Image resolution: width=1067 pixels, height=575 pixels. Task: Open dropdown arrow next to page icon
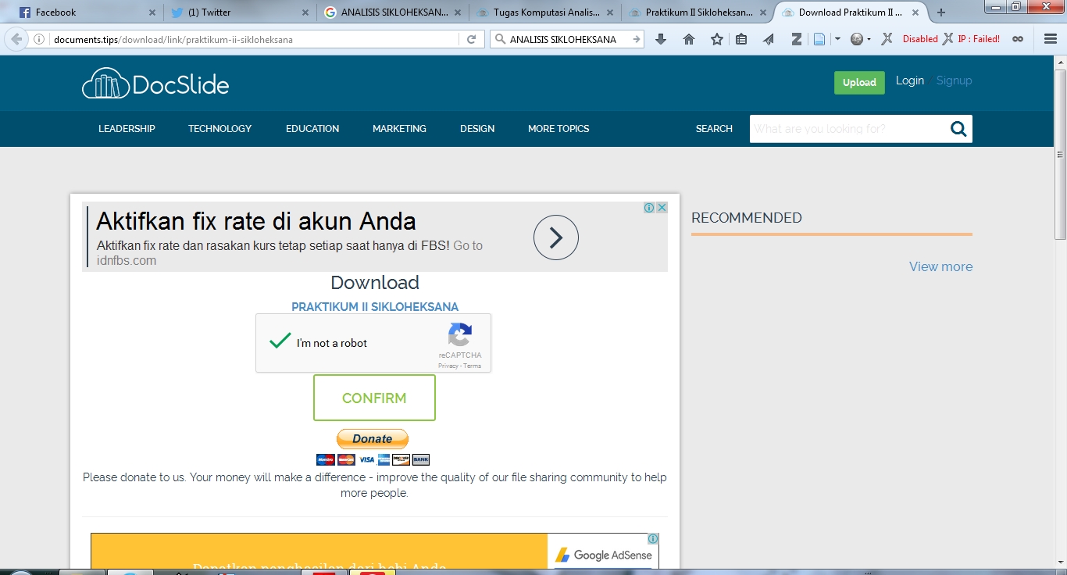tap(837, 39)
